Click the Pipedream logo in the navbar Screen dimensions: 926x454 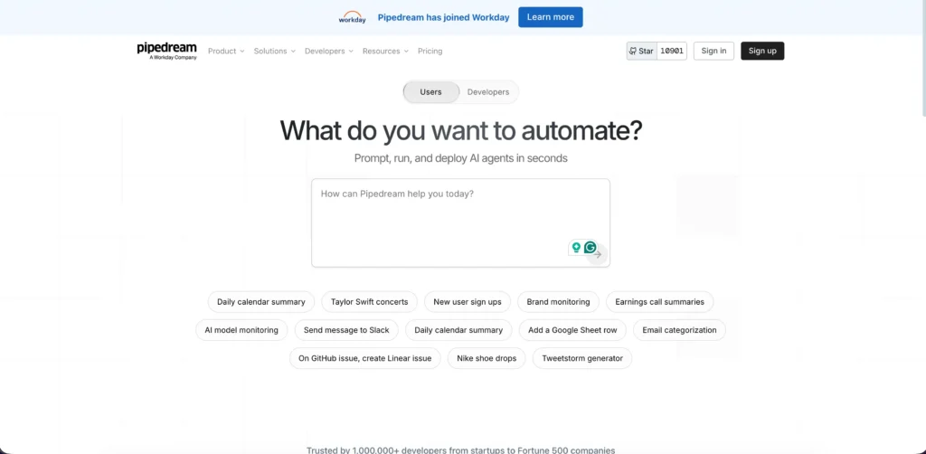[x=166, y=51]
